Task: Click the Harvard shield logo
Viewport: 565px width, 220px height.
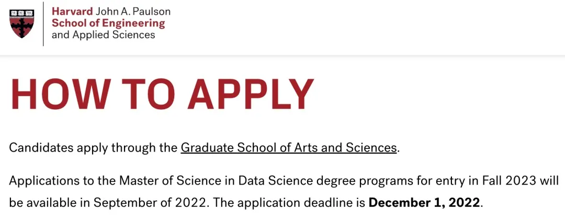Action: pyautogui.click(x=23, y=23)
